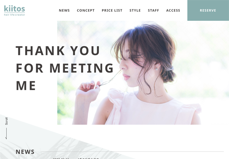Click the teal RESERVE button
The width and height of the screenshot is (229, 159).
pyautogui.click(x=208, y=10)
